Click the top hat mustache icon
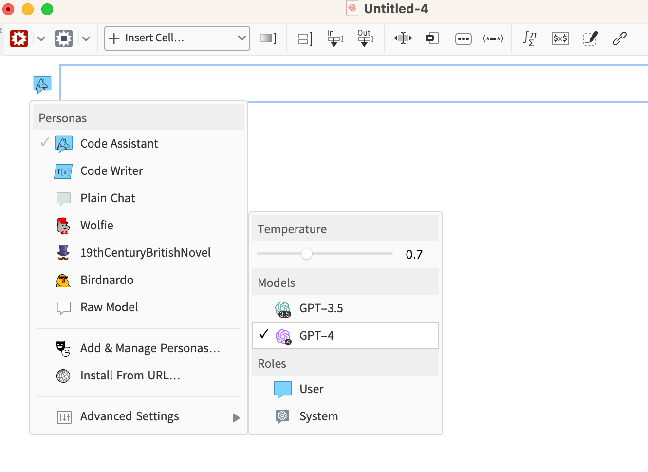The width and height of the screenshot is (648, 472). click(63, 253)
